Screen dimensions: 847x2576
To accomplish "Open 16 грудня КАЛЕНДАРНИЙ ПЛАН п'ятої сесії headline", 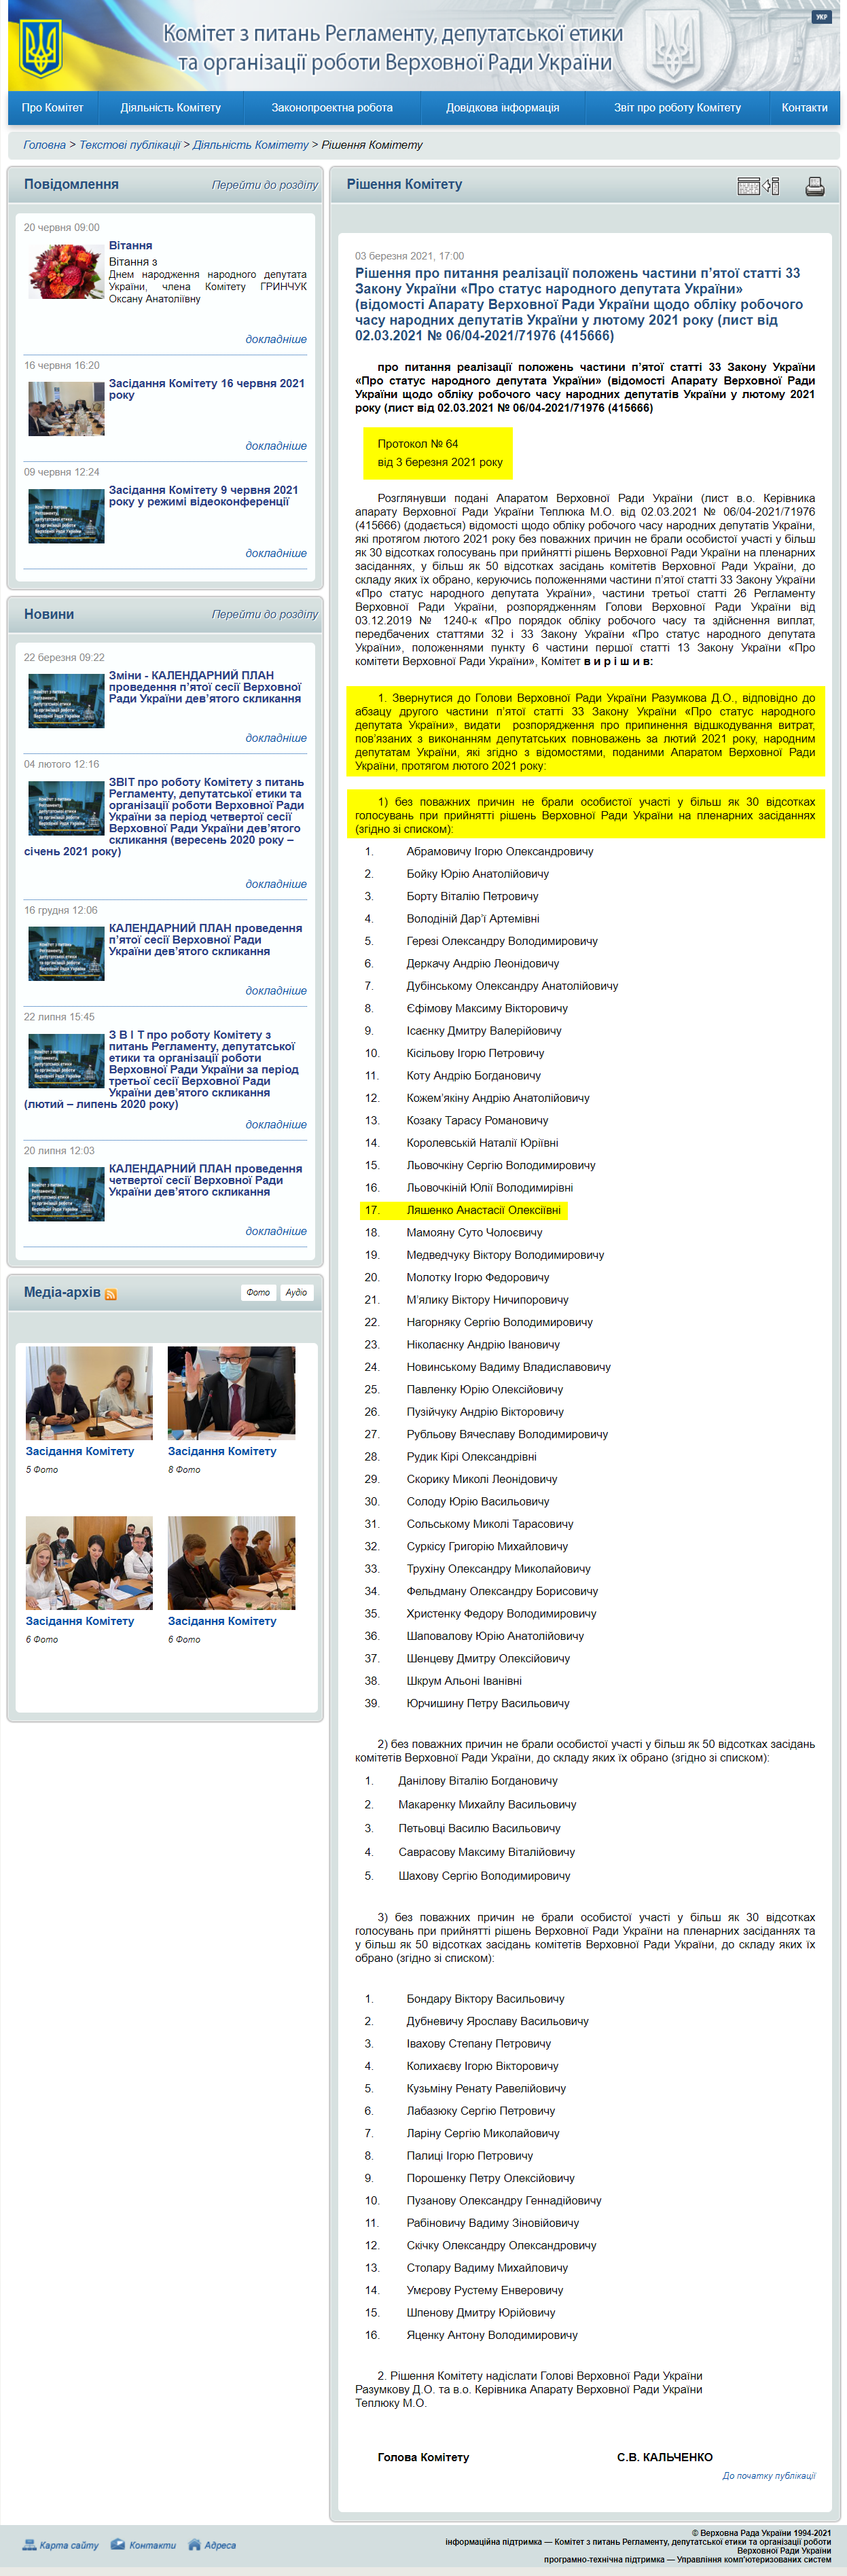I will pos(205,940).
